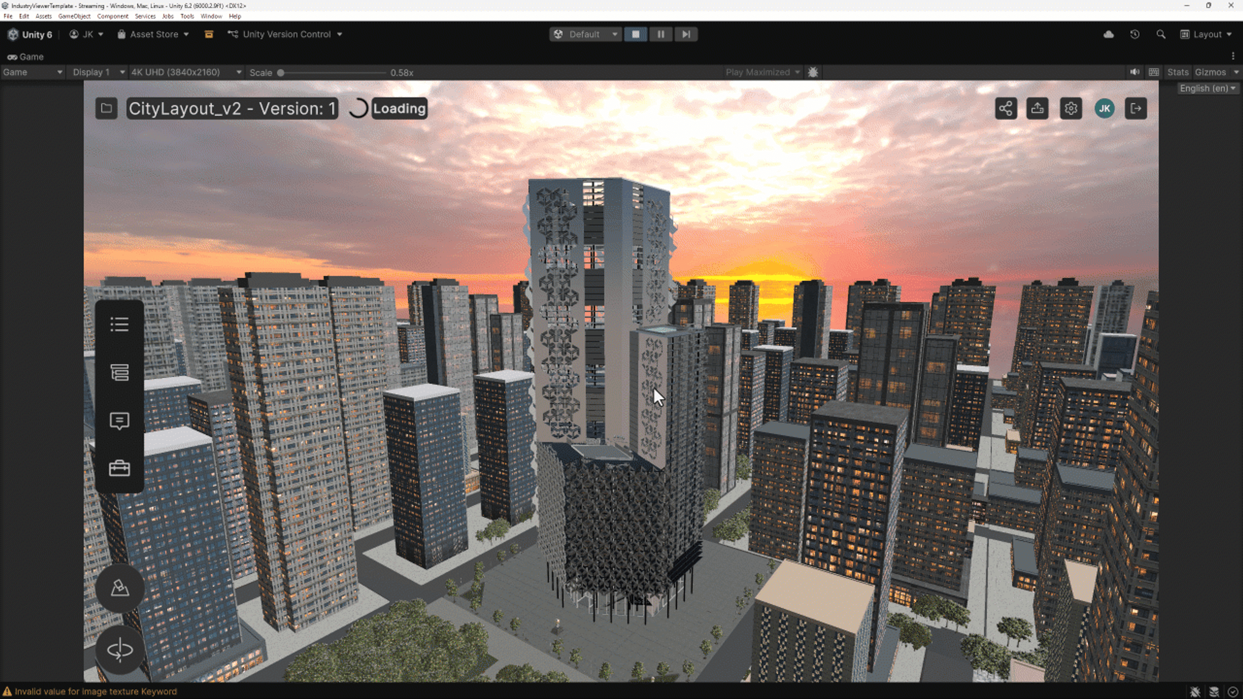Open the Layout dropdown

coord(1206,34)
